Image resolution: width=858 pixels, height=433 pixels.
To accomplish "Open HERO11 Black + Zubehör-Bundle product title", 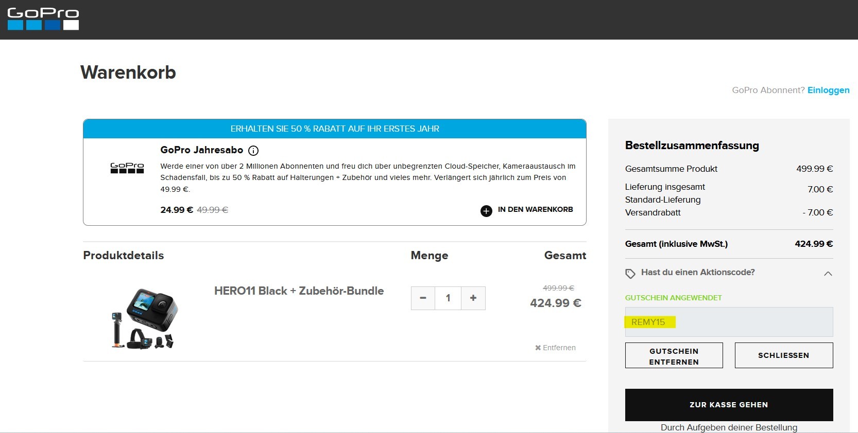I will [299, 291].
